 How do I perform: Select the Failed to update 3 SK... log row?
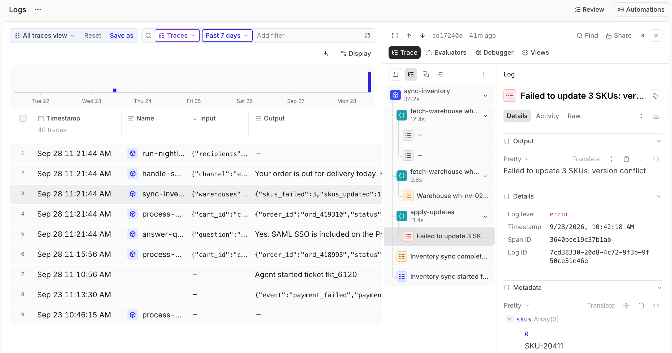(x=440, y=236)
